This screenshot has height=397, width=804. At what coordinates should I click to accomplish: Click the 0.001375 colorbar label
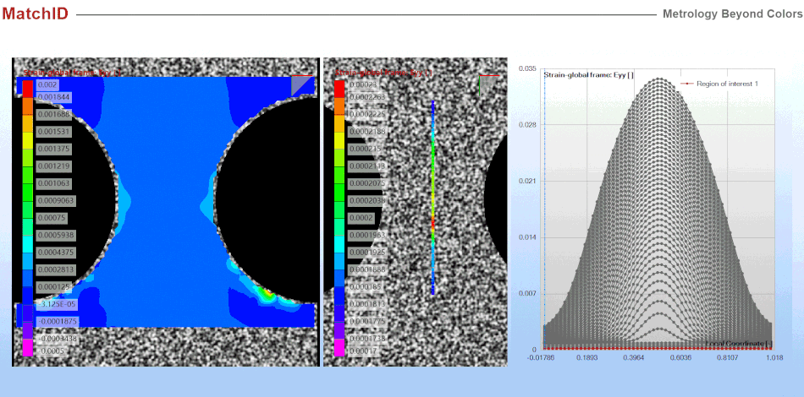tap(53, 149)
